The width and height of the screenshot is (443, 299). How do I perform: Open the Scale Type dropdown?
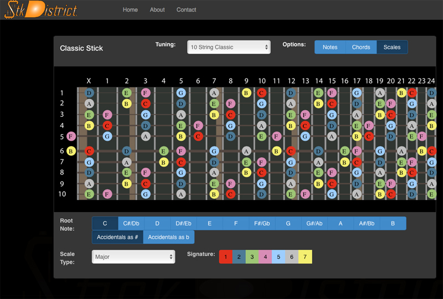coord(133,257)
